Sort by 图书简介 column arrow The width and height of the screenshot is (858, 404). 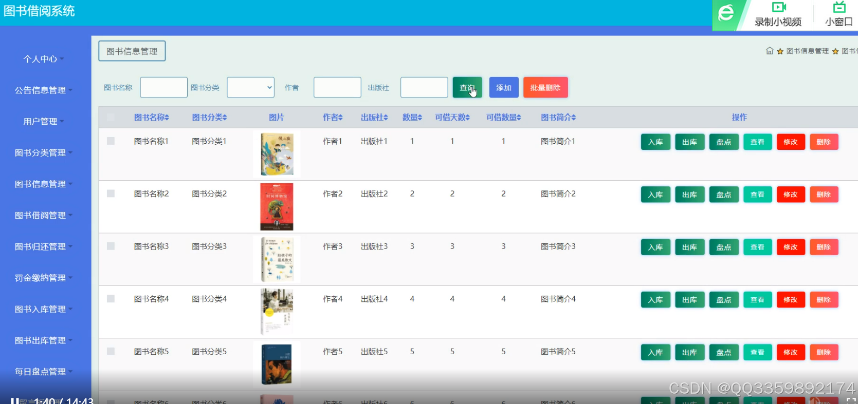pyautogui.click(x=573, y=118)
